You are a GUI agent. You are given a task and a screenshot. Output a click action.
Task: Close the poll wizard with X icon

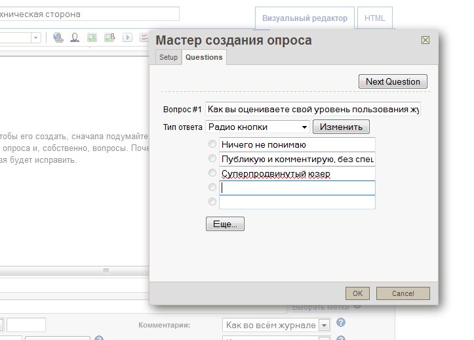click(425, 40)
